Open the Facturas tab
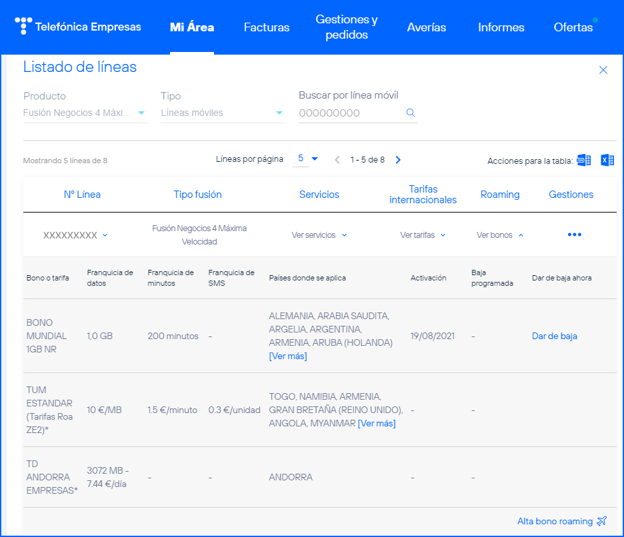 click(x=267, y=27)
